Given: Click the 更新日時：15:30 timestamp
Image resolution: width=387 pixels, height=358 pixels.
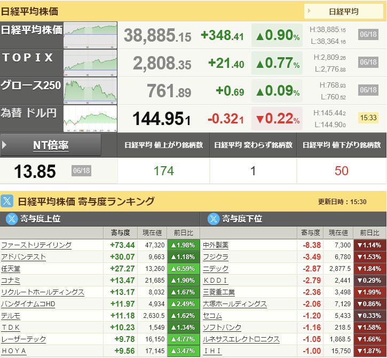Looking at the screenshot, I should (x=342, y=201).
